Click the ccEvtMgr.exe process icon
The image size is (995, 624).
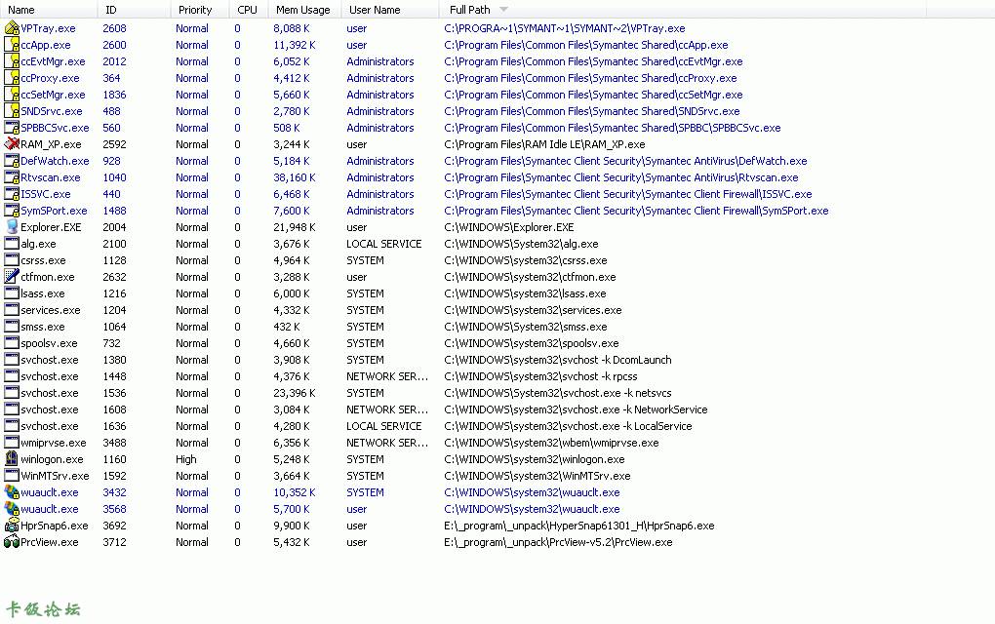pos(12,60)
